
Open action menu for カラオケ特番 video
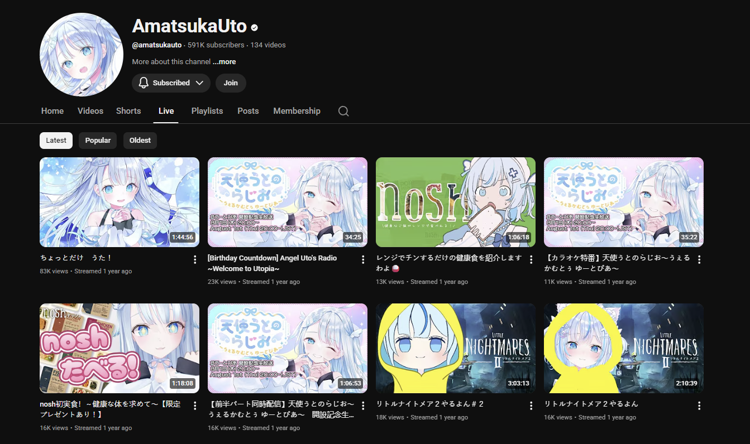click(699, 259)
